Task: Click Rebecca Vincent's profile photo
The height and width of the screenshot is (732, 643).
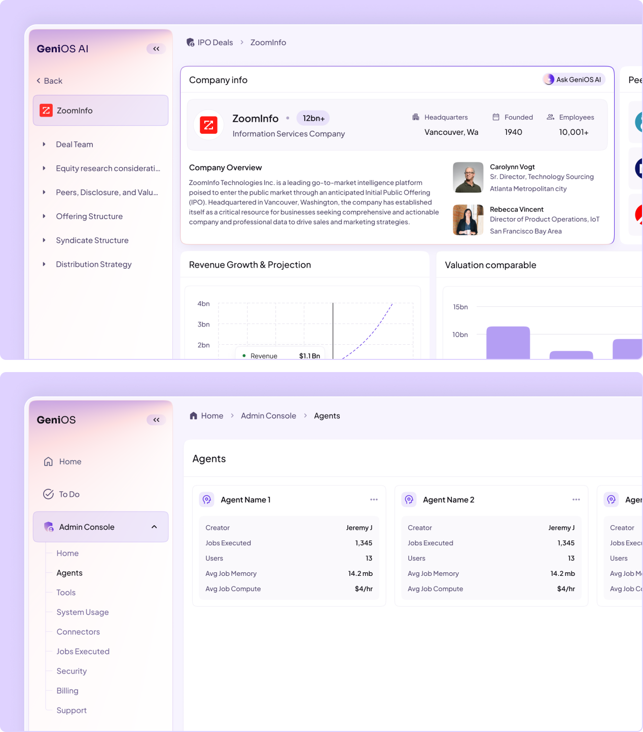Action: [x=468, y=220]
